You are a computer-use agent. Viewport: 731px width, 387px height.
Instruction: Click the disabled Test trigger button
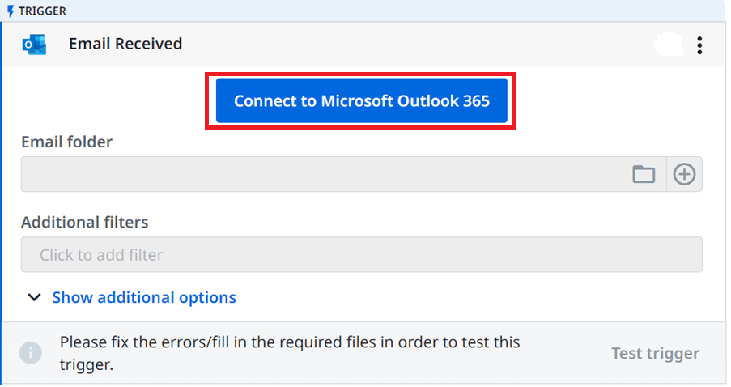tap(655, 353)
